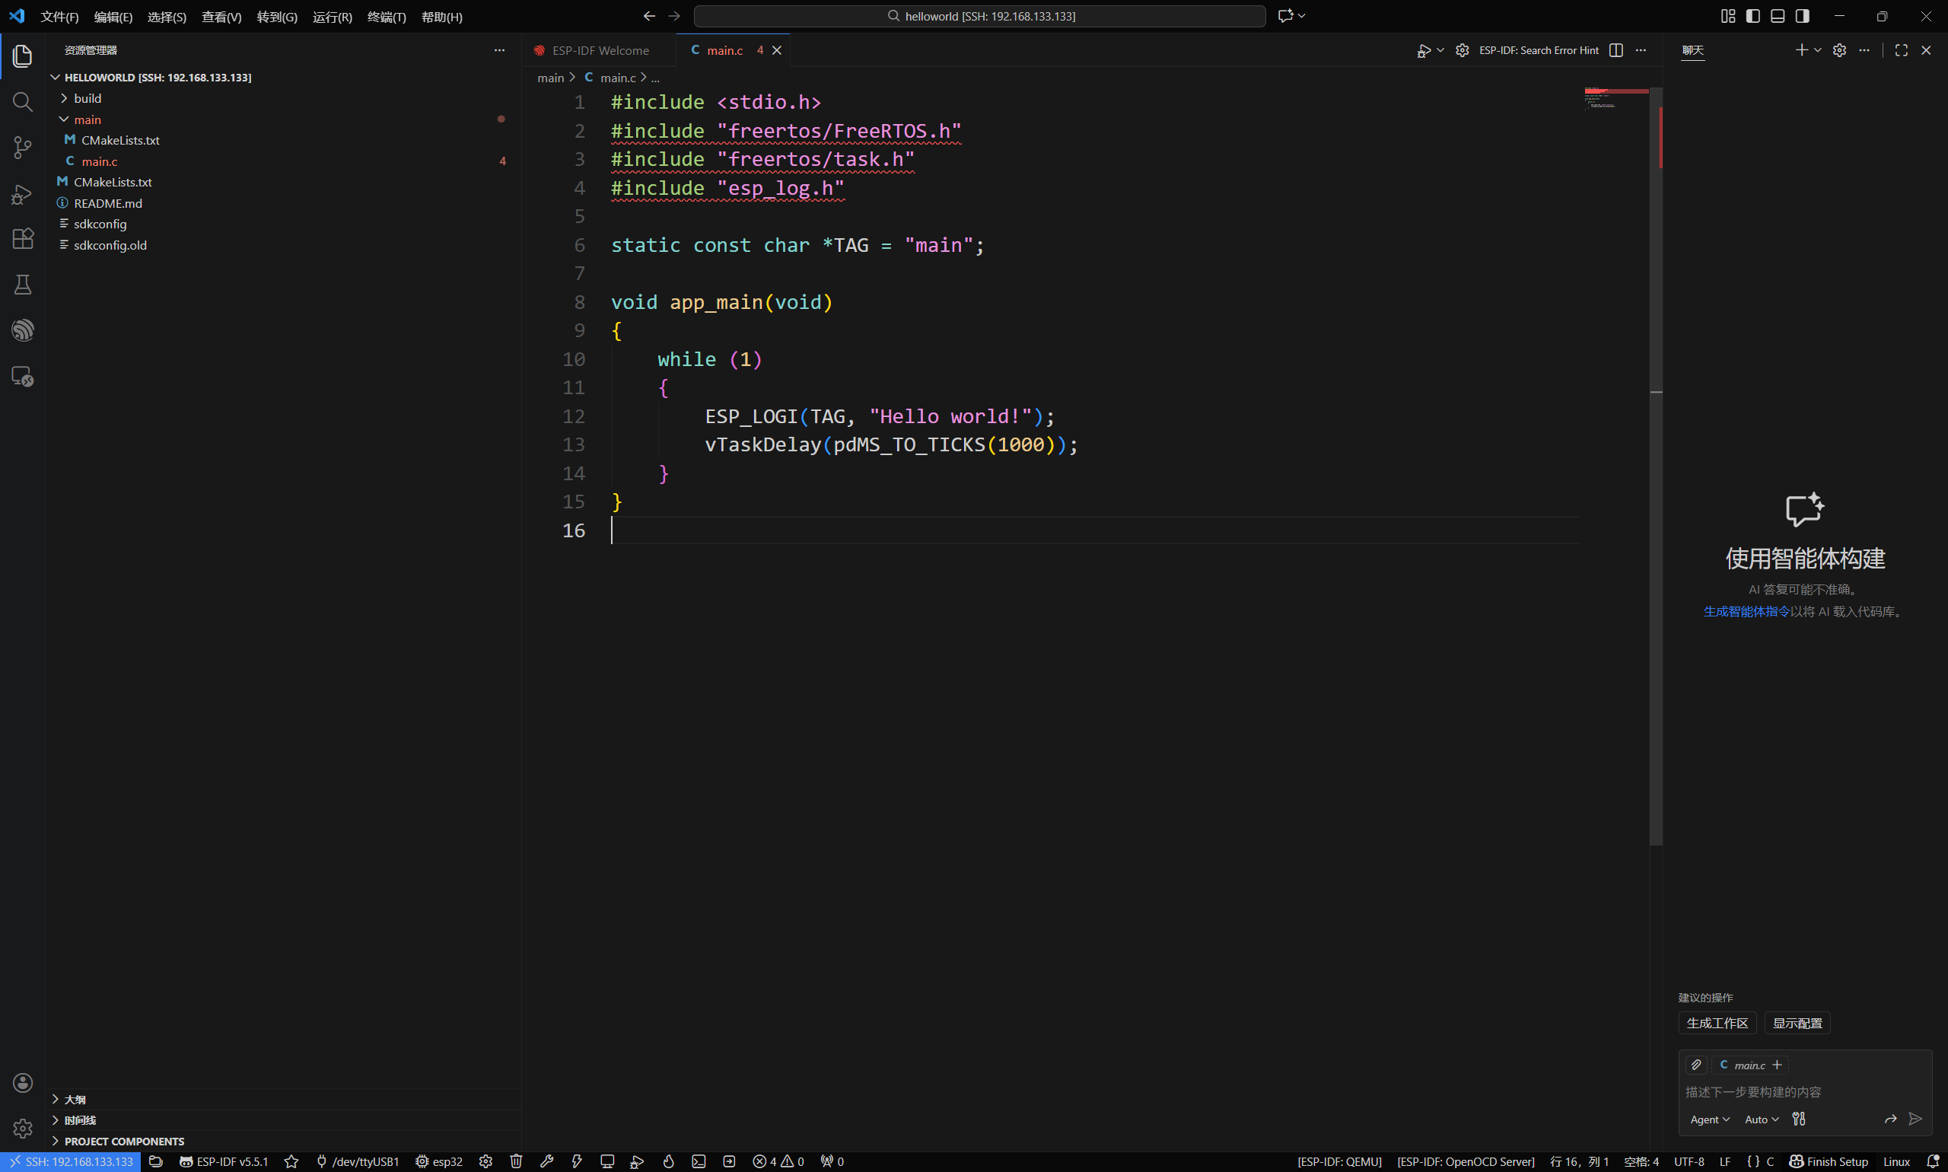The image size is (1948, 1172).
Task: Open the Remote Explorer icon
Action: tap(22, 376)
